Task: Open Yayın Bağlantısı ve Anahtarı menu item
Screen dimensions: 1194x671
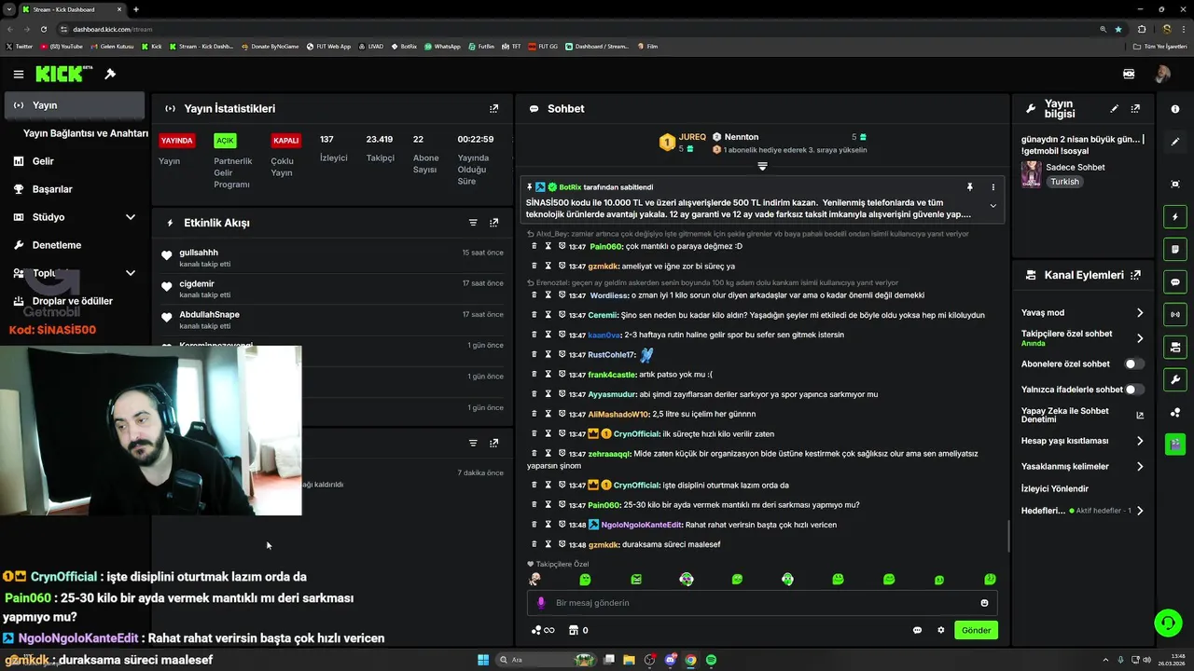Action: pos(85,133)
